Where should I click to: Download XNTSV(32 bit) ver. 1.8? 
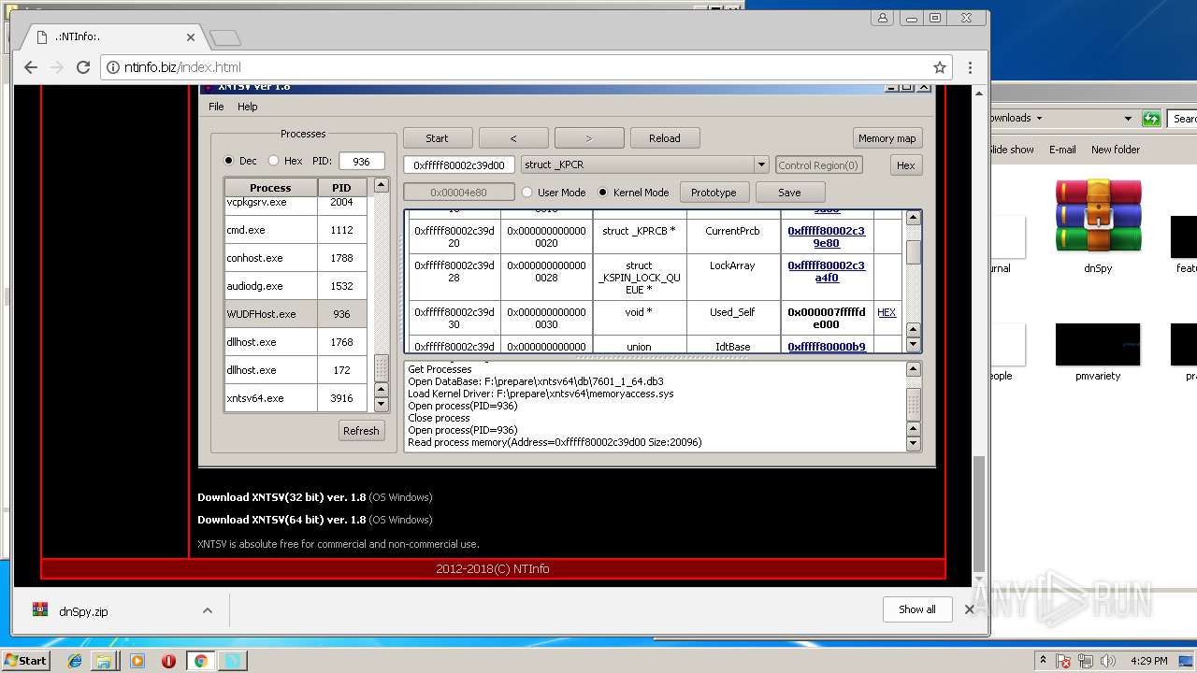[x=281, y=497]
